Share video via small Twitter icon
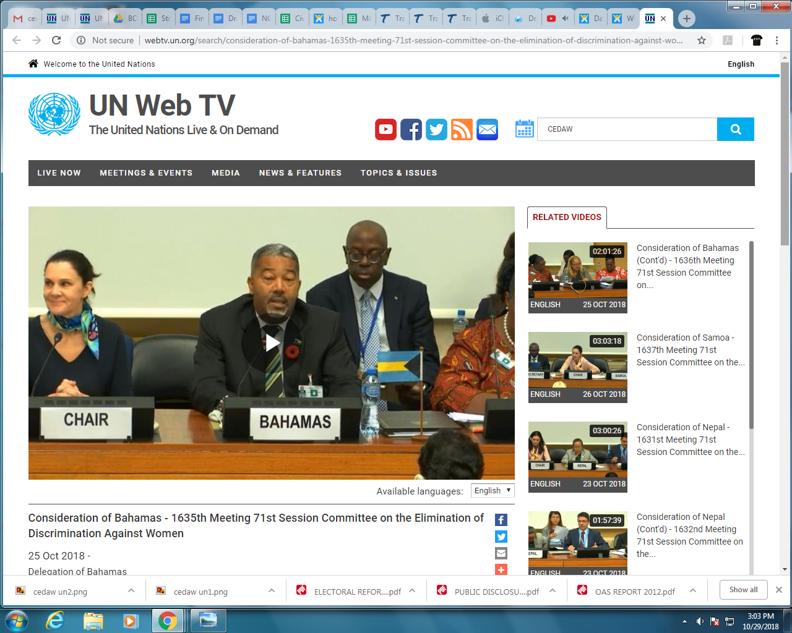This screenshot has width=792, height=633. [501, 537]
